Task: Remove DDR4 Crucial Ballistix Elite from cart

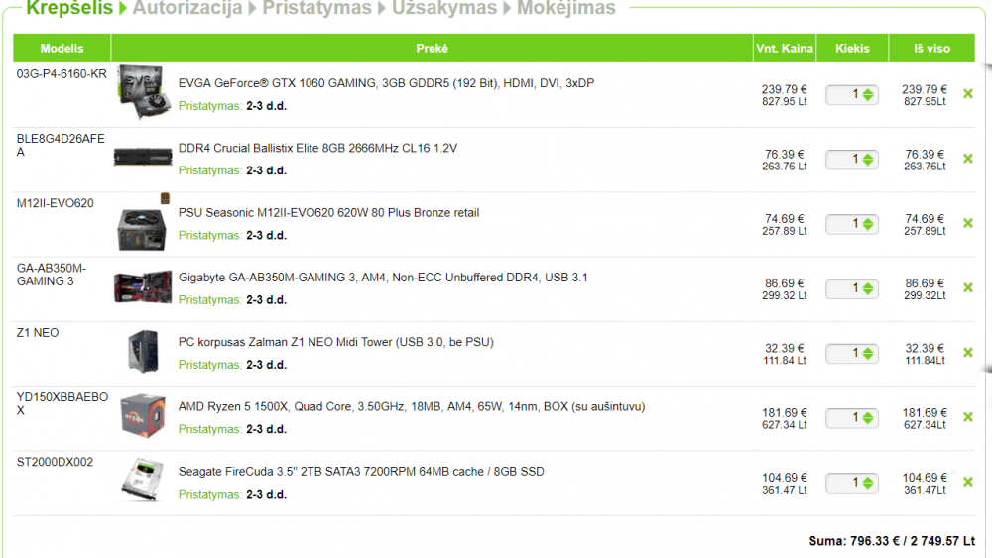Action: tap(967, 159)
